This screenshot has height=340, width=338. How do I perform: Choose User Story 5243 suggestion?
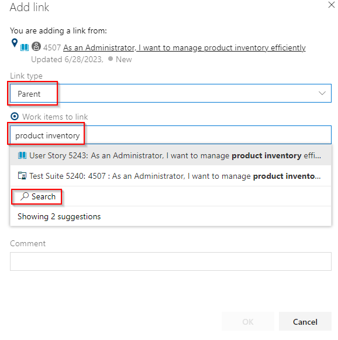171,155
